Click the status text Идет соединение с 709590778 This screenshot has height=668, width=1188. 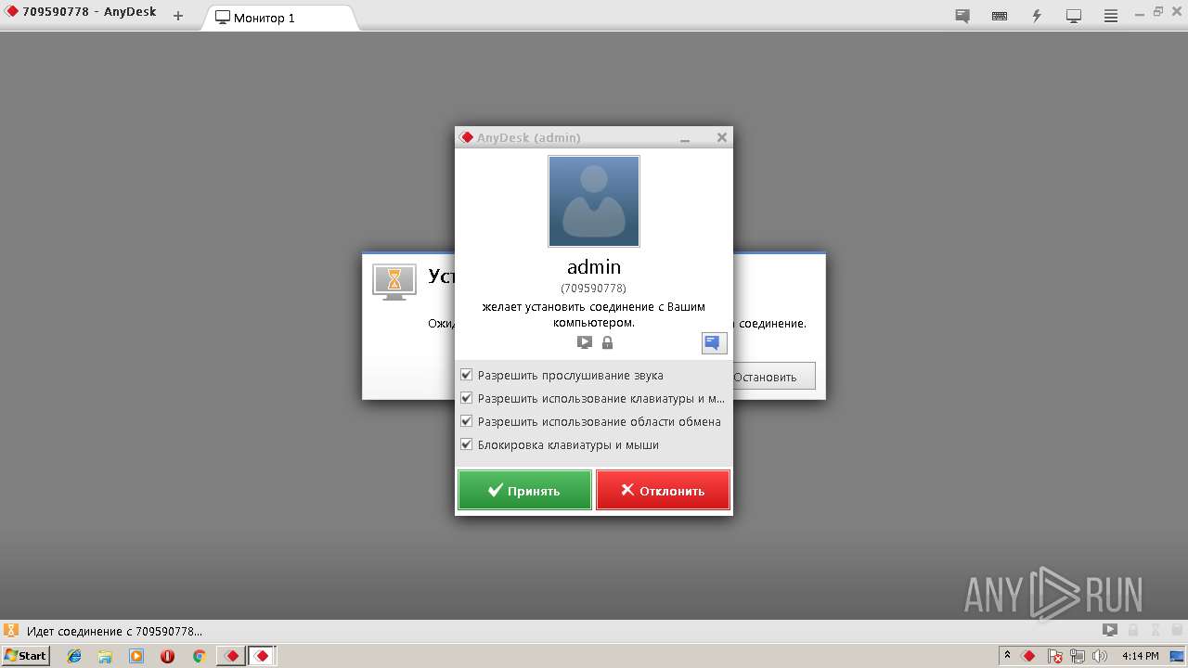coord(114,631)
